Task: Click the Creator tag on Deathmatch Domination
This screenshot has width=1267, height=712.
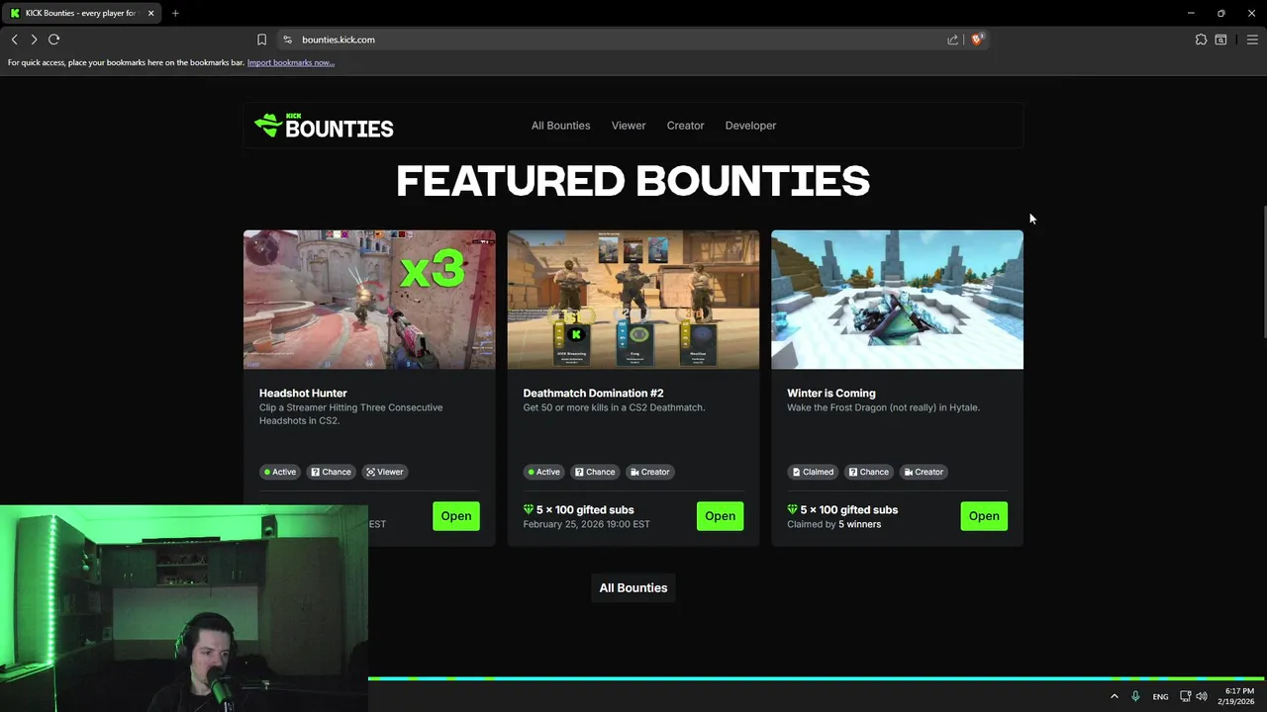Action: pos(649,472)
